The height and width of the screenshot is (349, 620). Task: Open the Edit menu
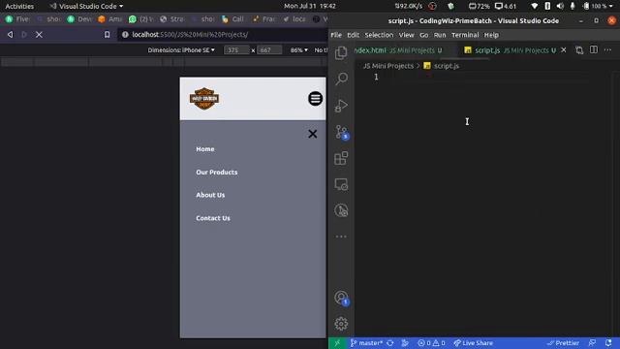(353, 35)
